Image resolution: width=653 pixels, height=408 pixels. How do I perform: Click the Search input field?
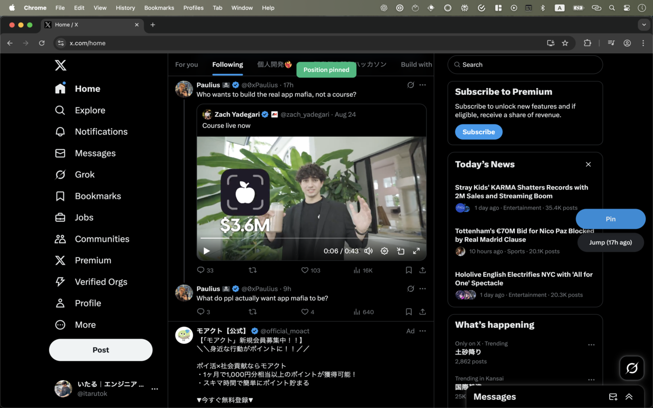click(525, 65)
